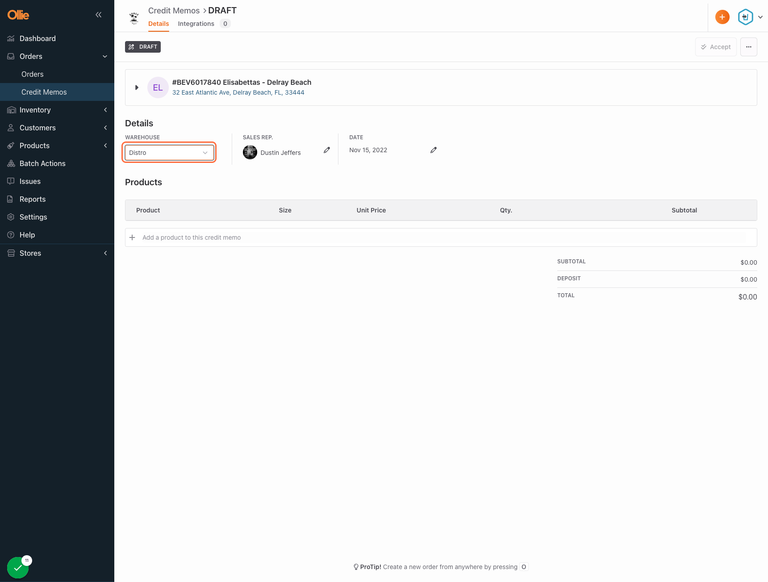Viewport: 768px width, 582px height.
Task: Click the Unit Price column header
Action: point(371,210)
